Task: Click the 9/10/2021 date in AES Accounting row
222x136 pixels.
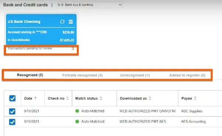Action: [31, 122]
